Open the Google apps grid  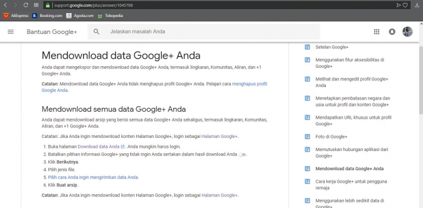[x=377, y=32]
